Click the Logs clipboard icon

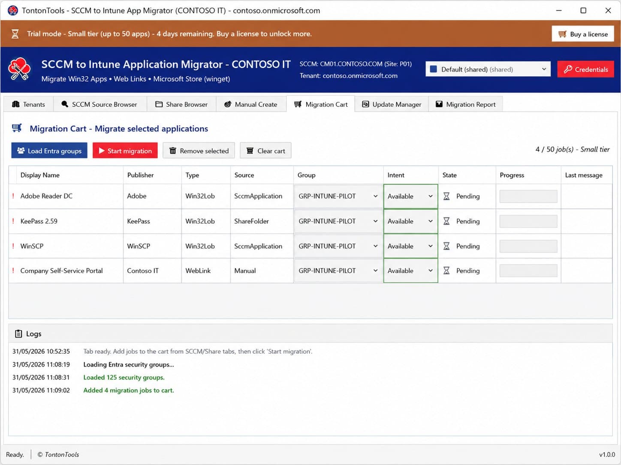point(18,334)
